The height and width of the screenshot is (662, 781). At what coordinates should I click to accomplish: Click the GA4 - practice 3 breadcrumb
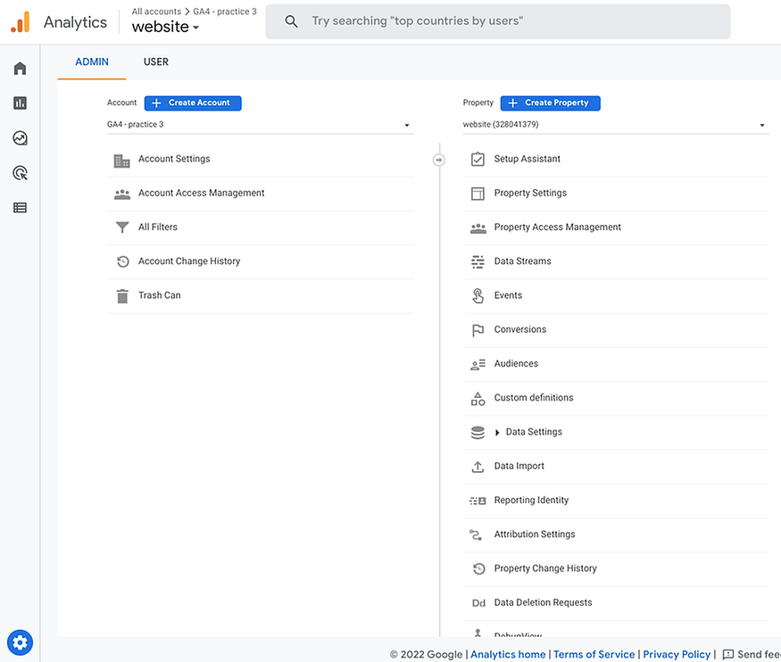click(x=225, y=12)
